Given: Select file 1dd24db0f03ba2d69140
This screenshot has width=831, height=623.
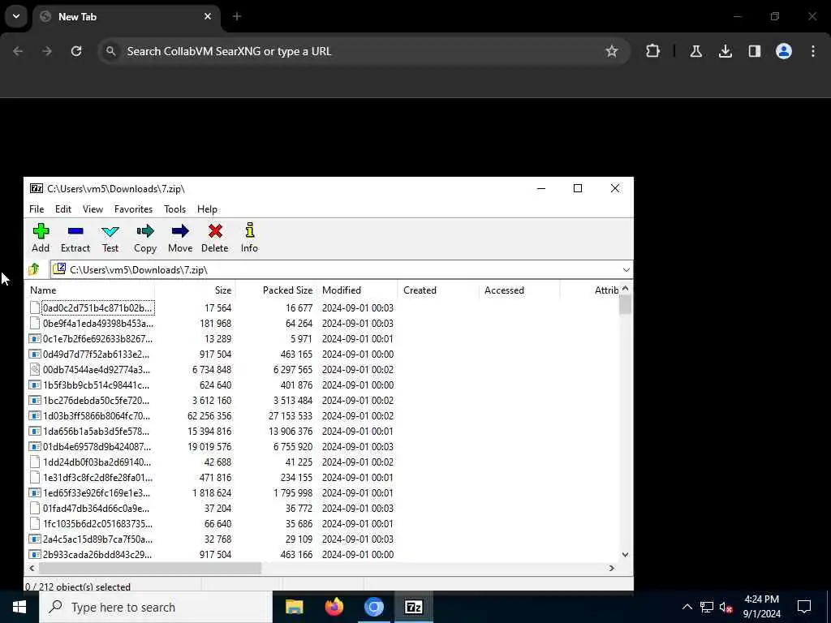Looking at the screenshot, I should pyautogui.click(x=97, y=462).
